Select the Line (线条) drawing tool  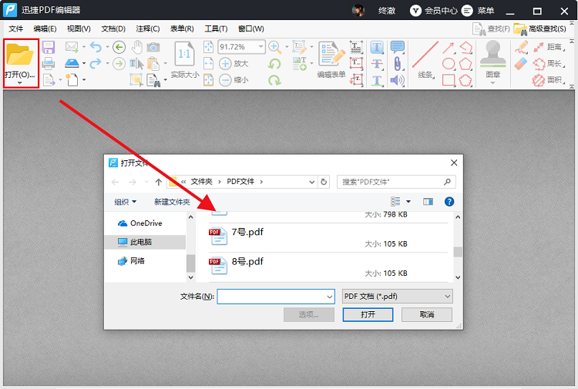425,55
